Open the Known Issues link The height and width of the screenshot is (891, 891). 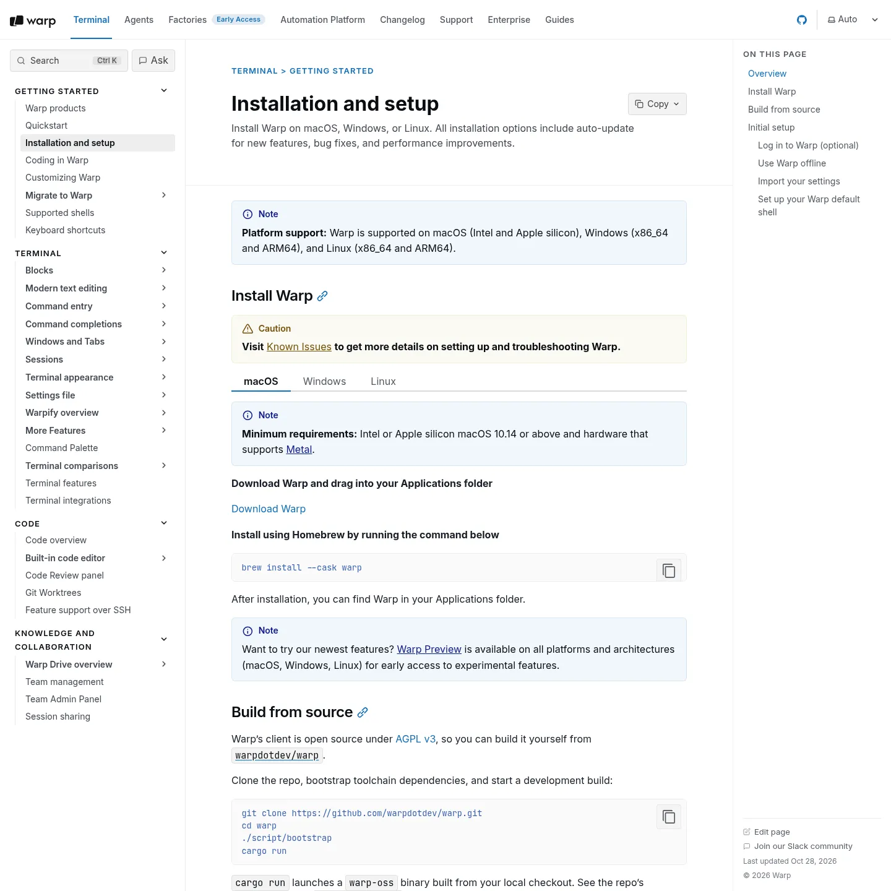pos(299,347)
